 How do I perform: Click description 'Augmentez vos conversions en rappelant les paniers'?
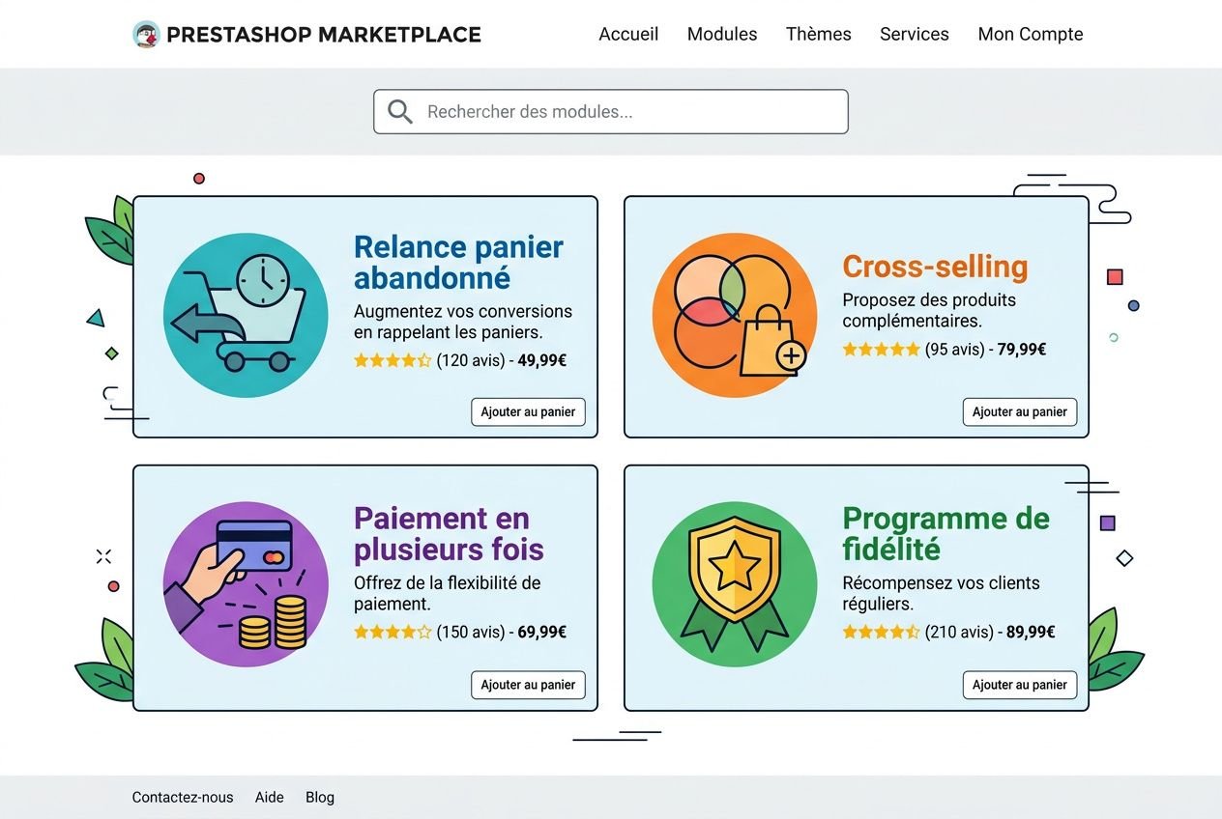[x=463, y=322]
